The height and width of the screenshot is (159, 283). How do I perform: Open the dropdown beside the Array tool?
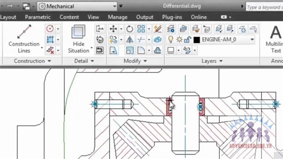pyautogui.click(x=149, y=29)
